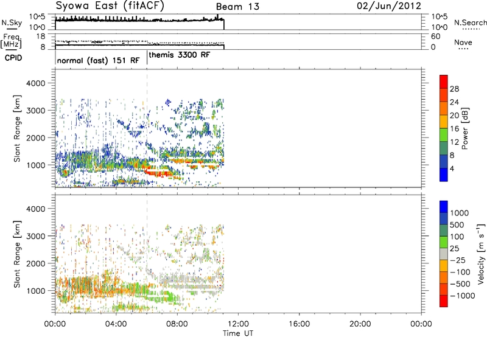
Task: Click the "3000" tick of the velocity panel
Action: [x=35, y=236]
